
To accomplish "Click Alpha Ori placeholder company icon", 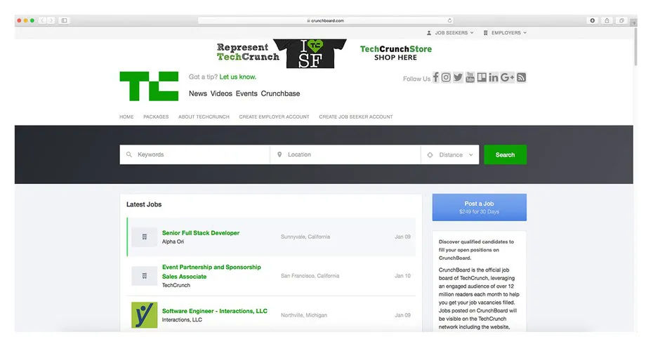I will pos(145,237).
